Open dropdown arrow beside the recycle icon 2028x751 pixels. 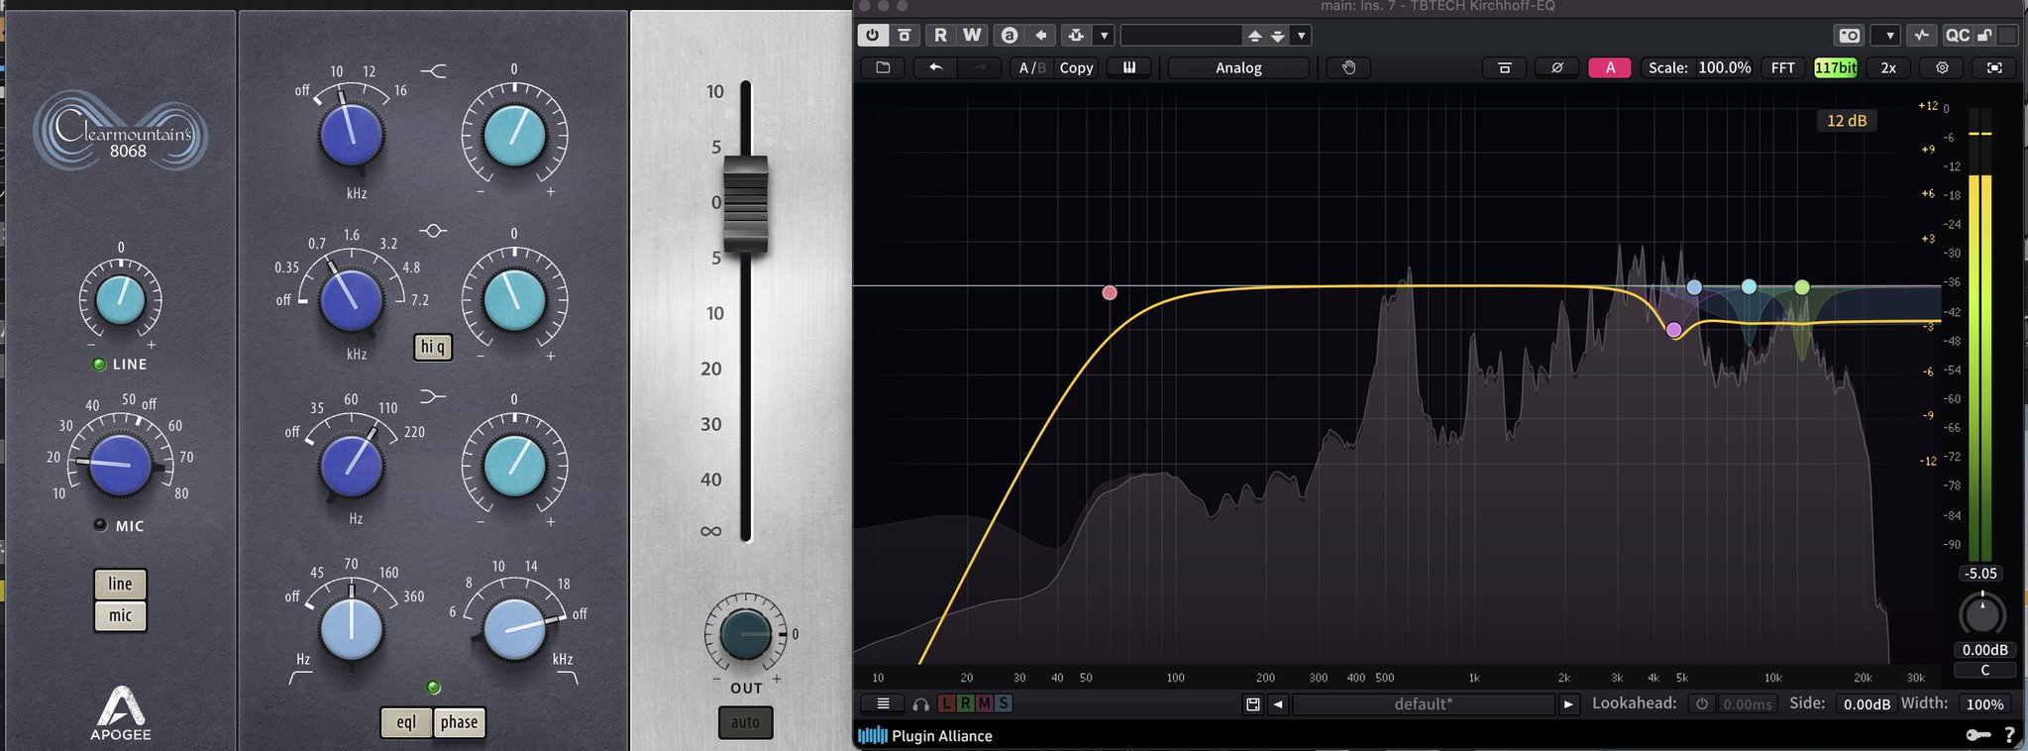[1104, 35]
